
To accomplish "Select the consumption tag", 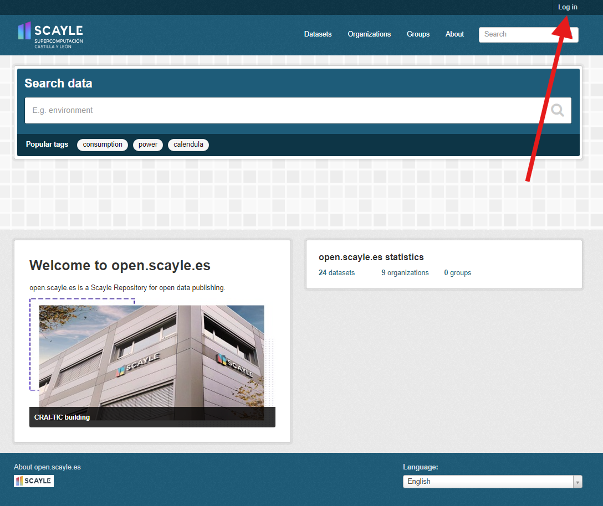I will (x=103, y=144).
